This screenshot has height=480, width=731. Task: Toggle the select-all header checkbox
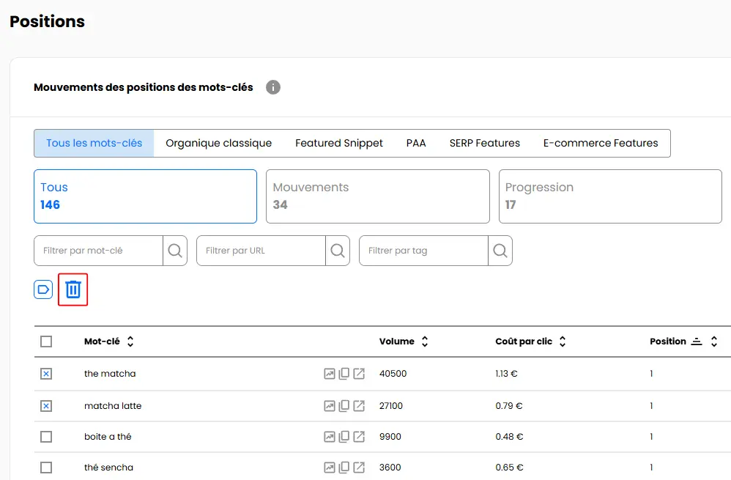(46, 341)
